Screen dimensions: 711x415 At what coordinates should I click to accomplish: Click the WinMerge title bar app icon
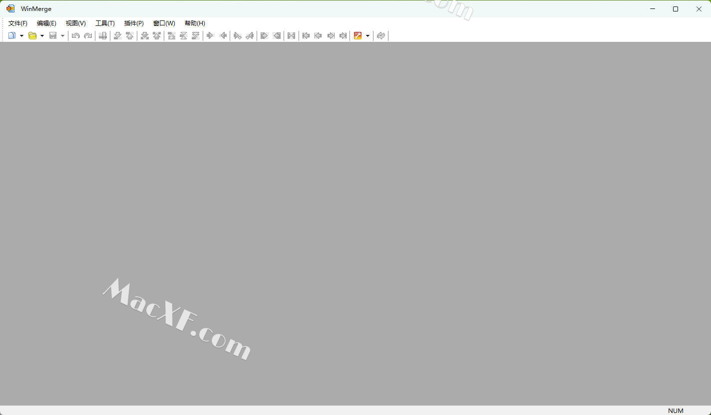[10, 8]
